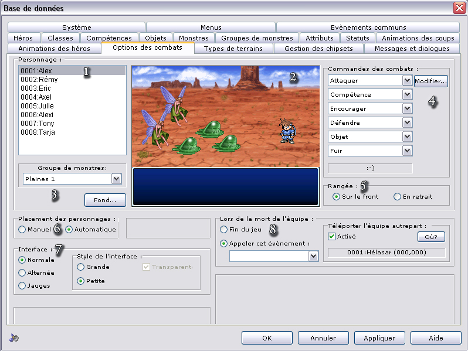Choose the En retrait row option
The width and height of the screenshot is (468, 351).
398,197
